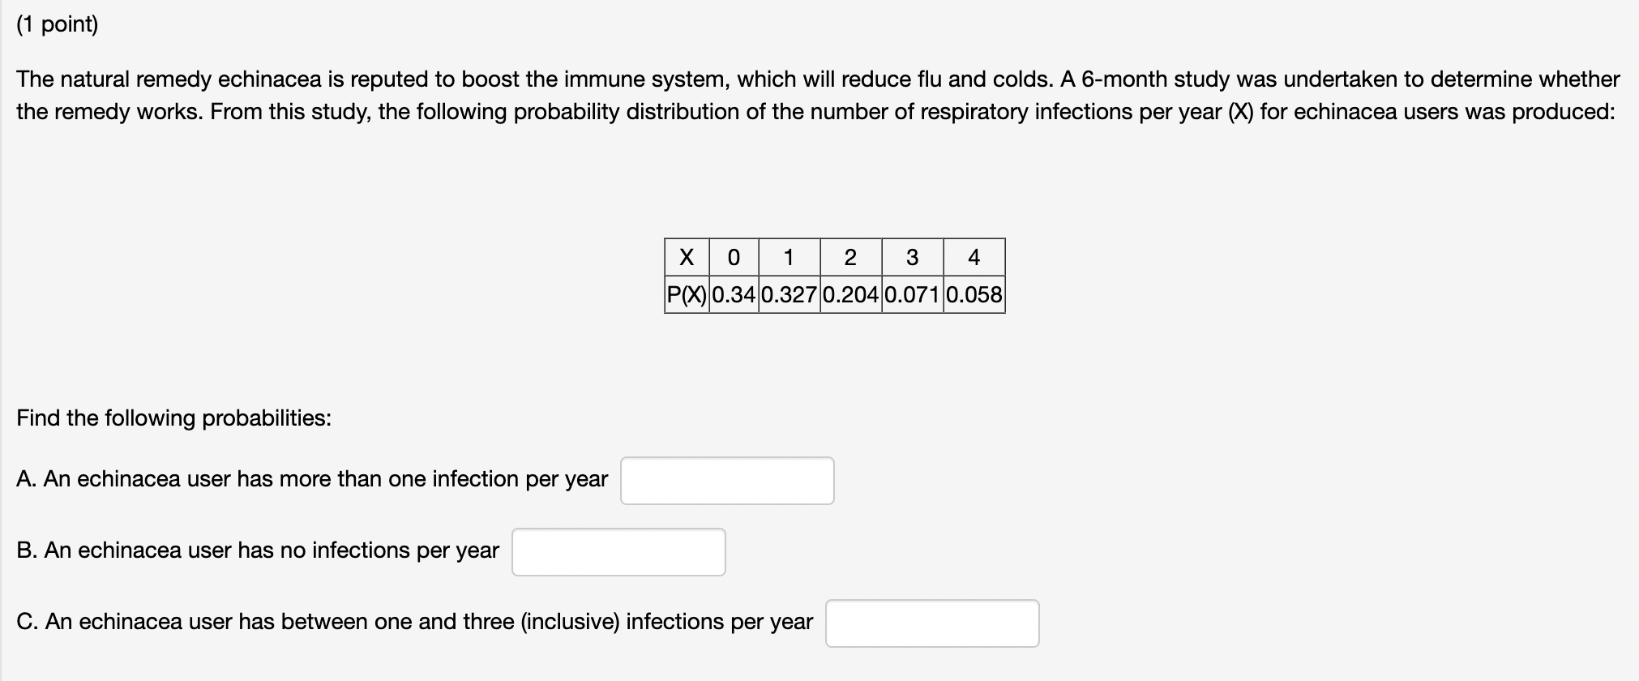Click the question B text label
Viewport: 1639px width, 681px height.
[x=258, y=550]
